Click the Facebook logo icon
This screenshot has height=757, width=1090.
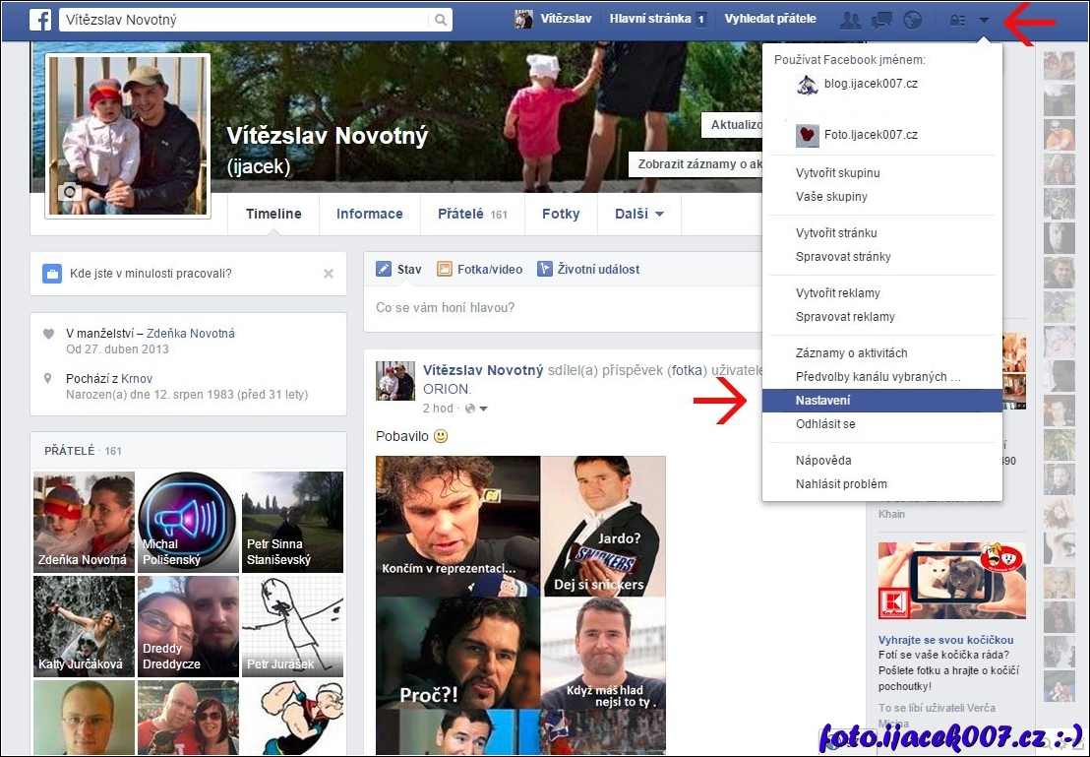pyautogui.click(x=39, y=20)
